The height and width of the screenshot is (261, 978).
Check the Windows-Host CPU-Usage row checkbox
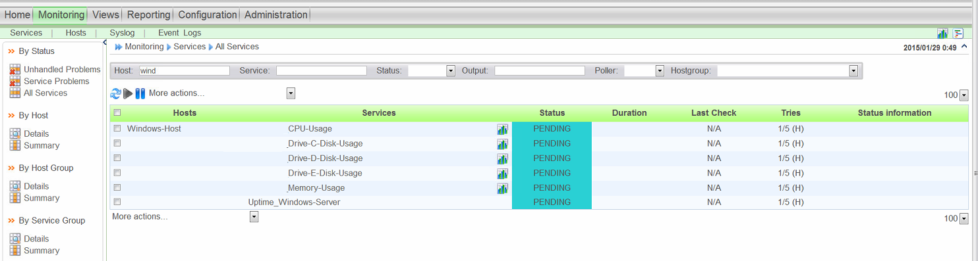(117, 129)
